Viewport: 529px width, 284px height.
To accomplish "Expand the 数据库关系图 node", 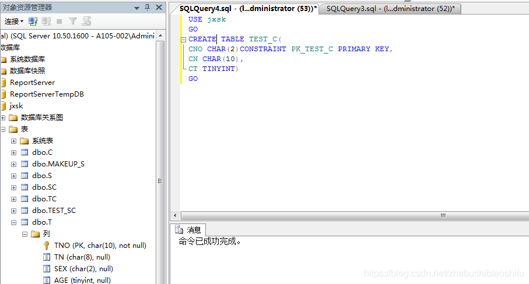I will coord(3,118).
